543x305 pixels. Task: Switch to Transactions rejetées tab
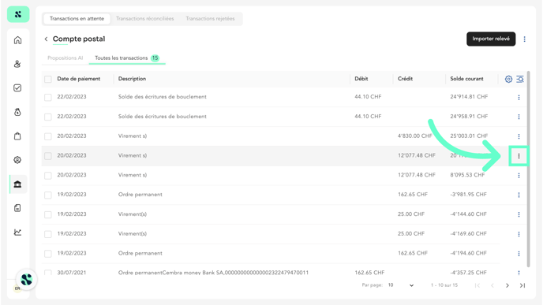click(x=210, y=19)
